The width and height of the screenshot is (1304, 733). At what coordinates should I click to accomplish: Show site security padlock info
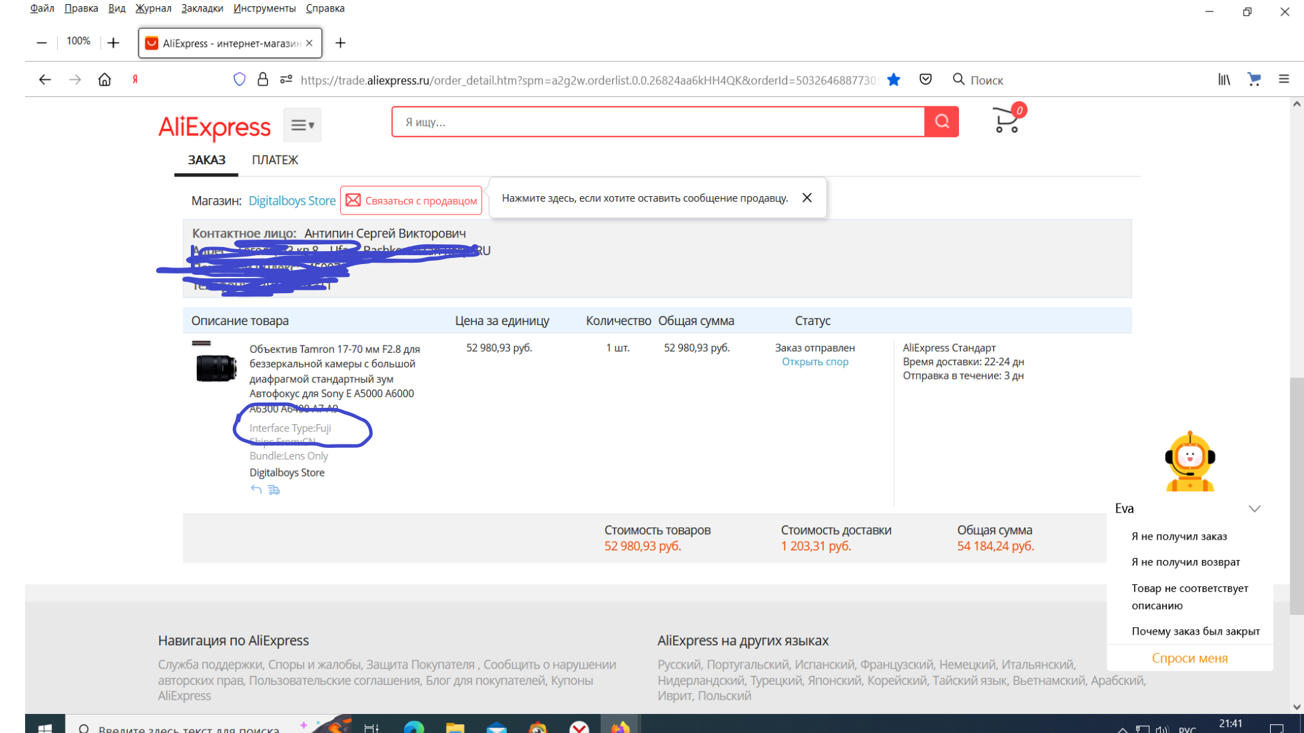[x=263, y=80]
